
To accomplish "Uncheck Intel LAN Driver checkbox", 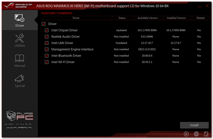I will [47, 43].
